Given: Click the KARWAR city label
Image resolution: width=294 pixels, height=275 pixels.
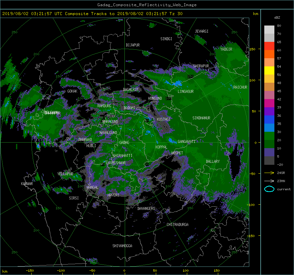Looking at the screenshot, I should pos(27,184).
